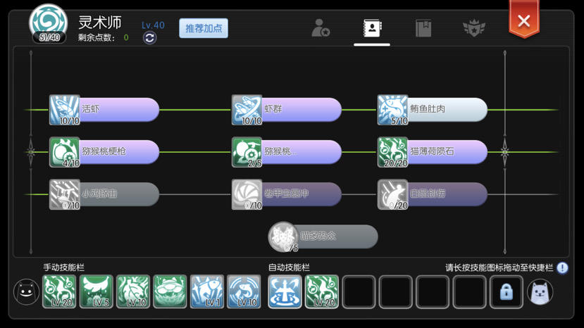The image size is (584, 328).
Task: Click the 推荐加点 button
Action: coord(204,28)
